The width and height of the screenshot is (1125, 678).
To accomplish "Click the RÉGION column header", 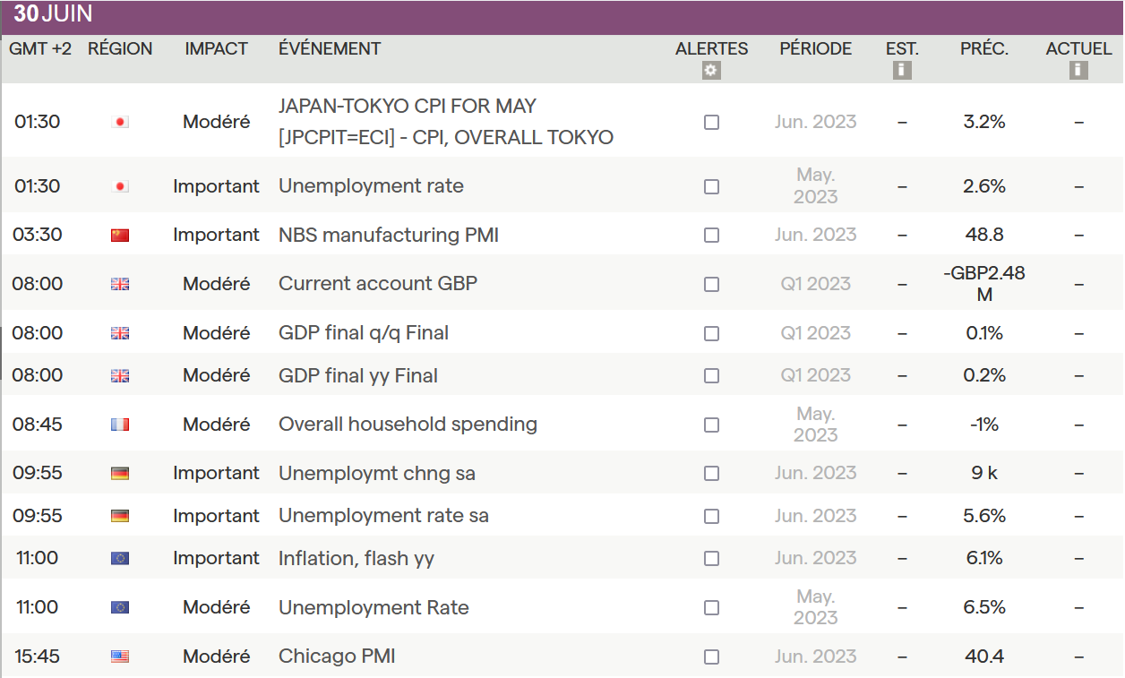I will [120, 49].
